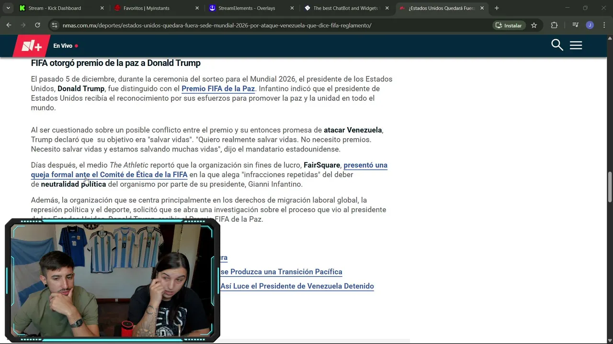Image resolution: width=613 pixels, height=344 pixels.
Task: Click bold text 'neutralidad política'
Action: [x=73, y=184]
